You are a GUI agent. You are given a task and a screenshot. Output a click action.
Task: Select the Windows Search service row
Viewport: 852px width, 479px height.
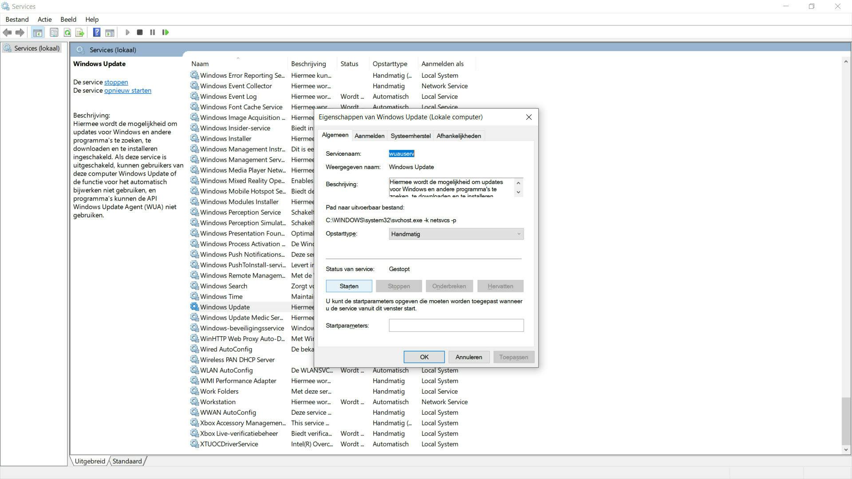click(x=223, y=286)
